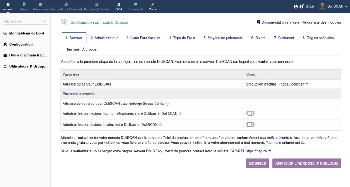Switch to 2. Administrateur tab
The image size is (350, 187).
(x=104, y=38)
